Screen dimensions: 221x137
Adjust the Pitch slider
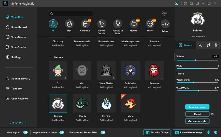click(198, 68)
